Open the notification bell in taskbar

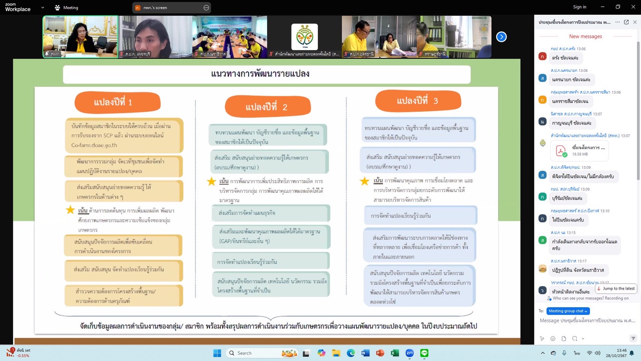(x=632, y=353)
